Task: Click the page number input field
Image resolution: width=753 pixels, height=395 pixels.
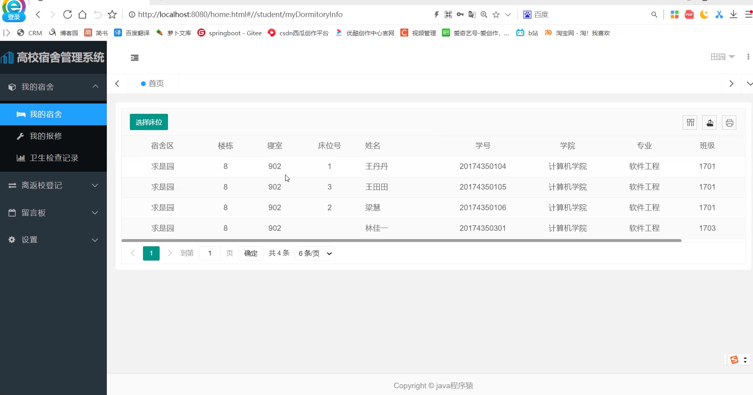Action: 210,253
